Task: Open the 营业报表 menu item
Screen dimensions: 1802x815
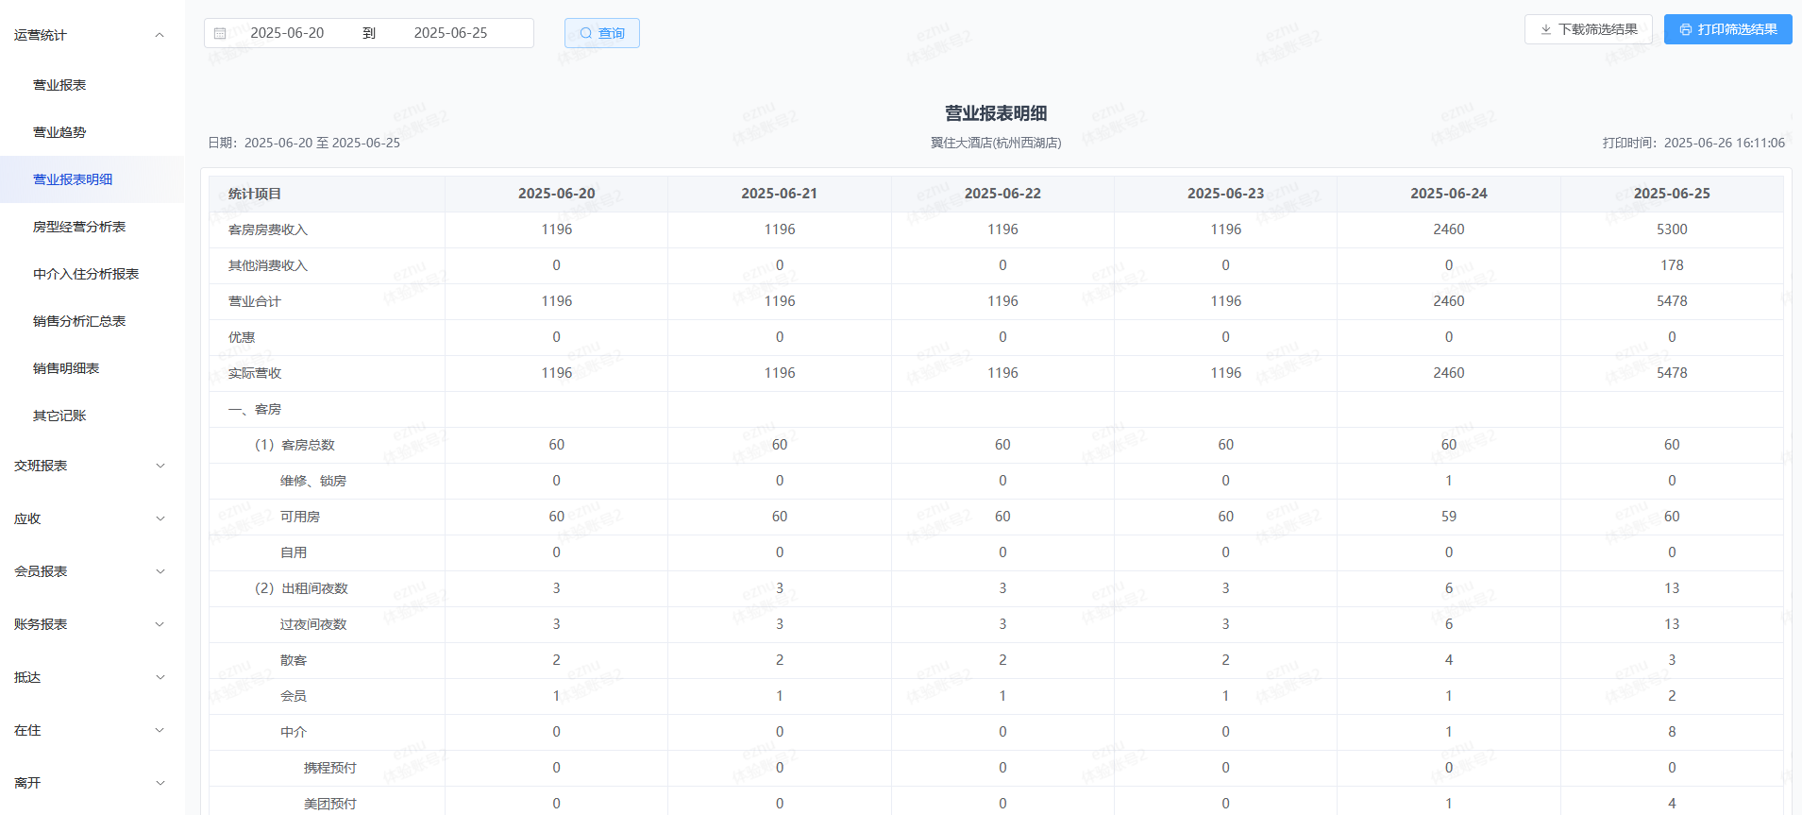Action: coord(92,85)
